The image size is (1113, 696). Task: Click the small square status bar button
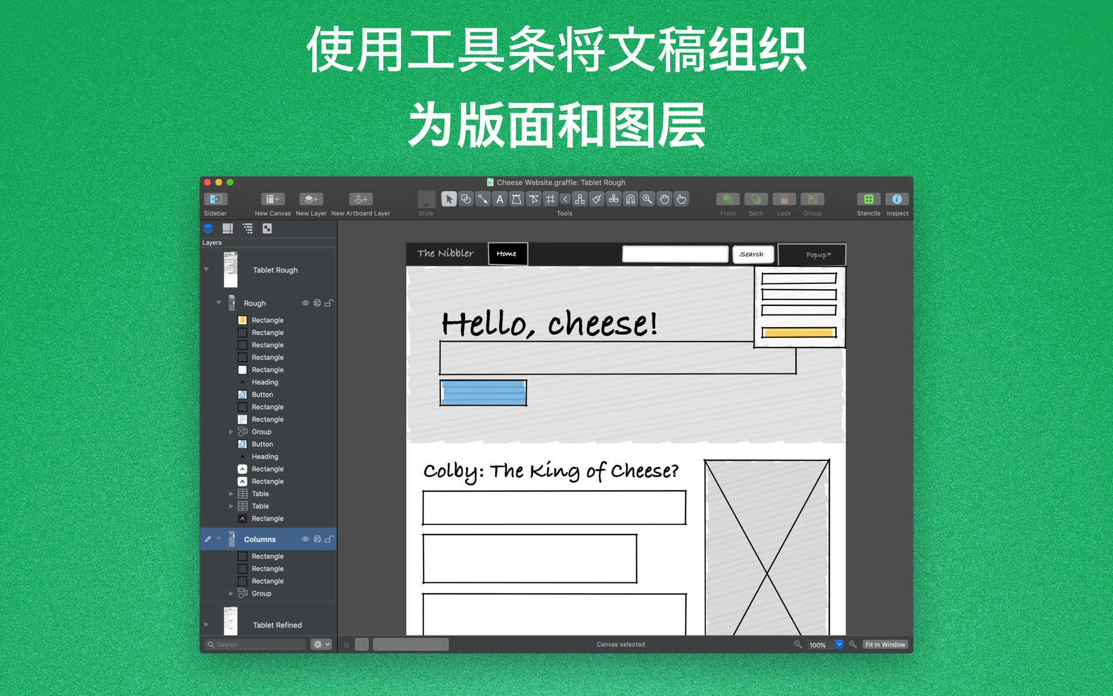pyautogui.click(x=362, y=644)
